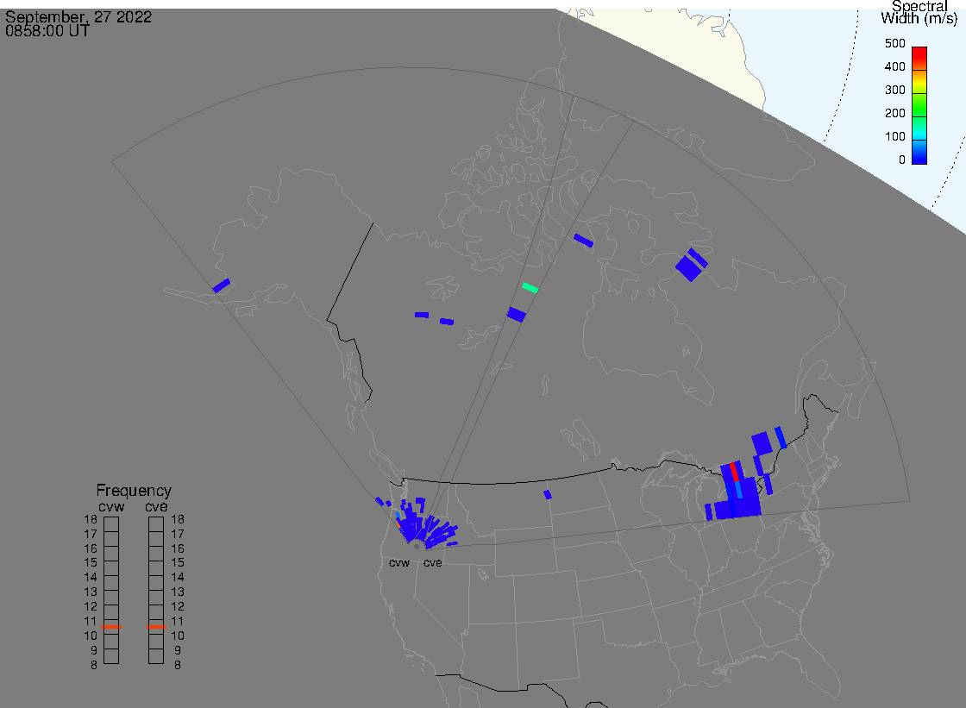
Task: Click the red scatter cell near Great Lakes
Action: (734, 472)
